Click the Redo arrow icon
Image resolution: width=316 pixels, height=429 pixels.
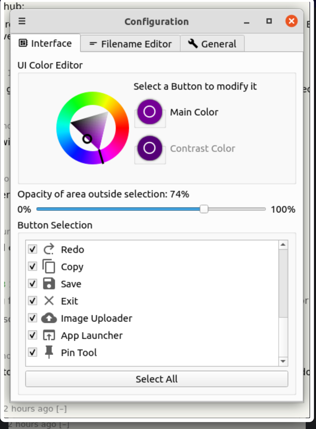pyautogui.click(x=49, y=249)
